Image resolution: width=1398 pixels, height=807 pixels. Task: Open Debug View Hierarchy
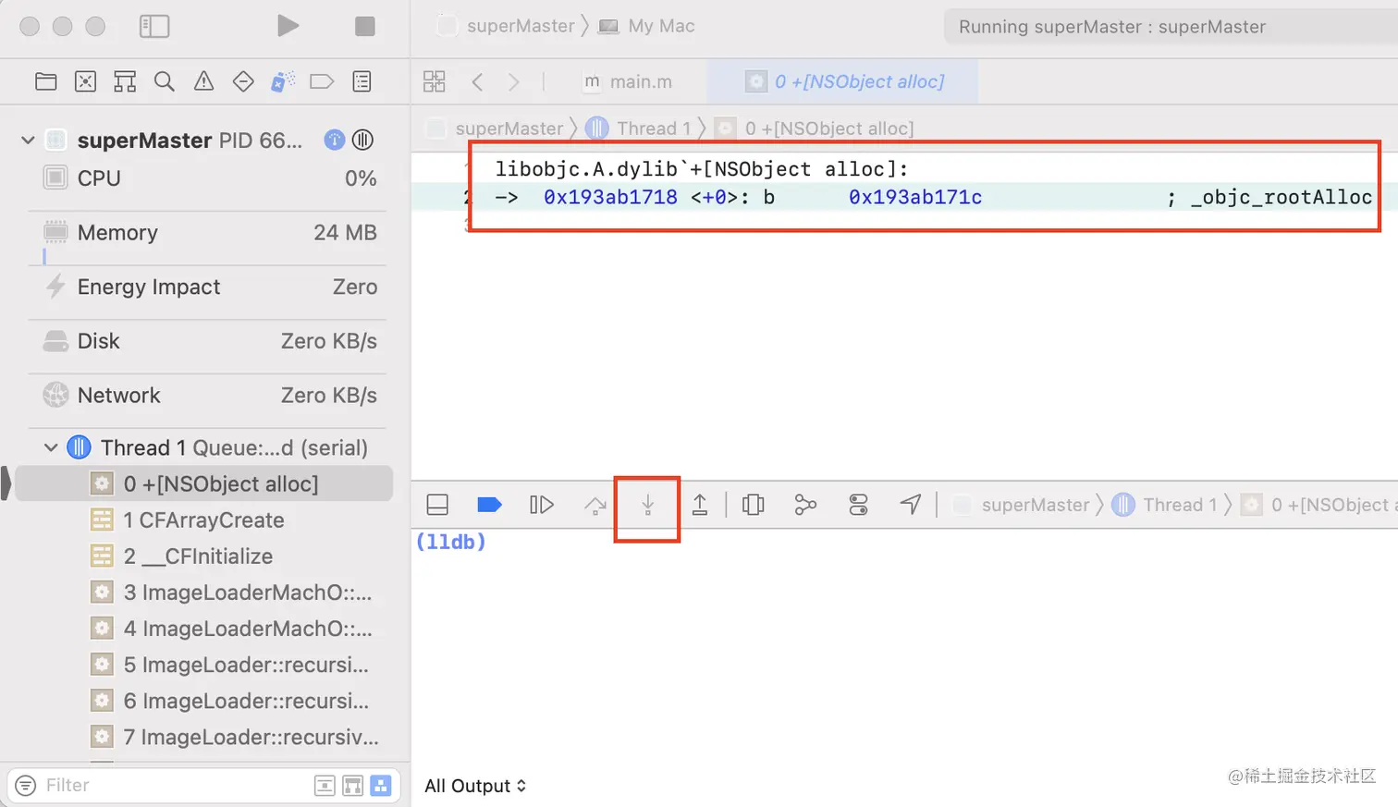[754, 505]
